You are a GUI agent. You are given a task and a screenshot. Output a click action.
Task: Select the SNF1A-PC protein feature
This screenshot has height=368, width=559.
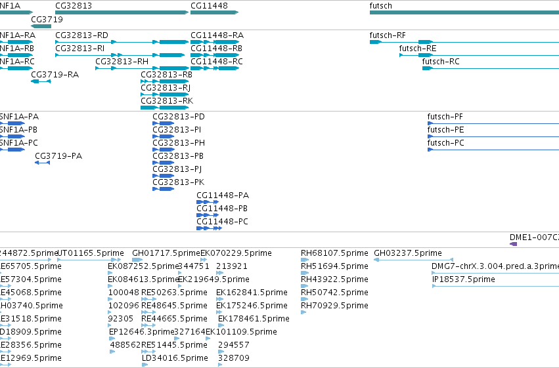[12, 150]
